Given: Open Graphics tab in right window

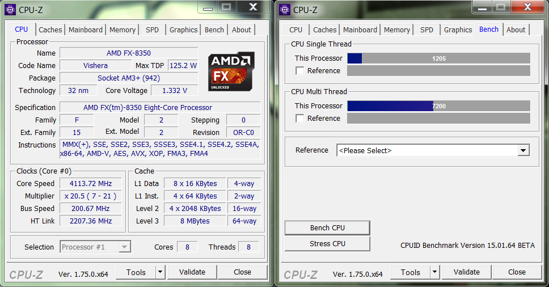Looking at the screenshot, I should point(458,29).
